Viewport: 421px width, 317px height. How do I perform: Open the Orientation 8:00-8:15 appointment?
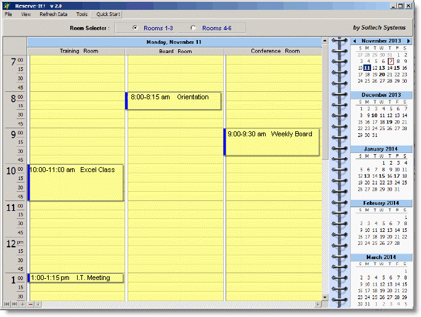173,101
